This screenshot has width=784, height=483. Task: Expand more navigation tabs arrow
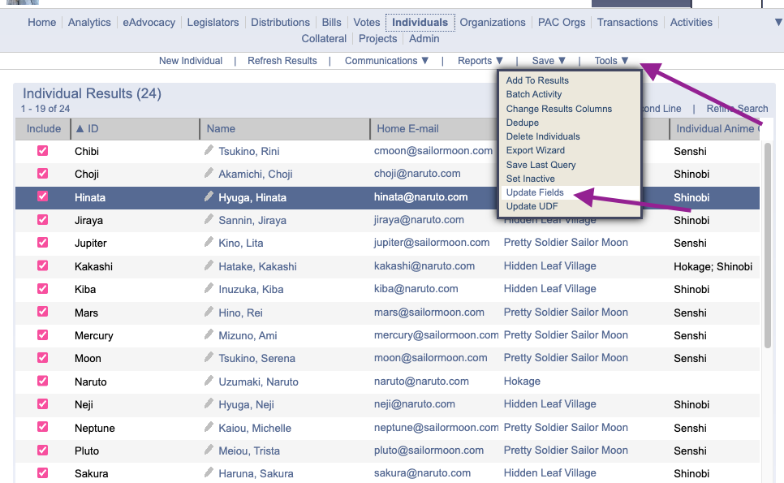pos(778,23)
